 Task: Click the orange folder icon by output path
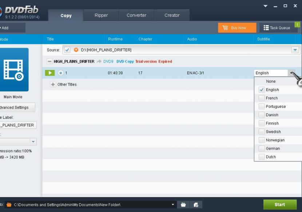click(x=9, y=205)
